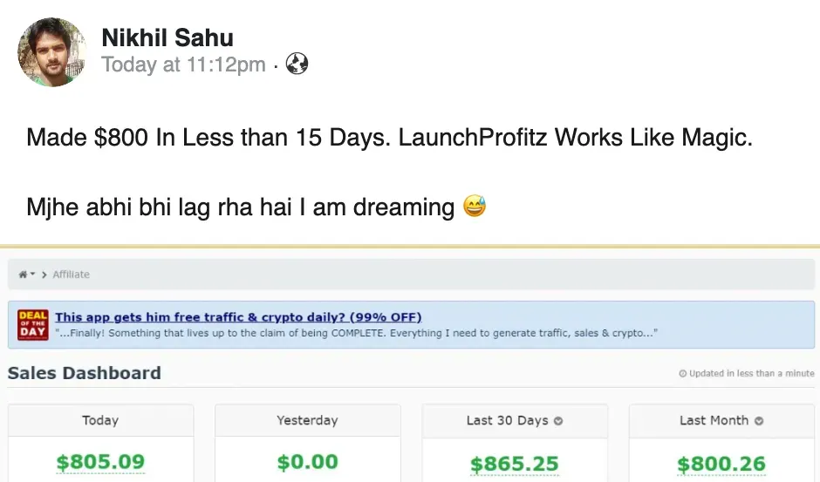The width and height of the screenshot is (820, 482).
Task: Click the home icon in the breadcrumb
Action: (x=24, y=275)
